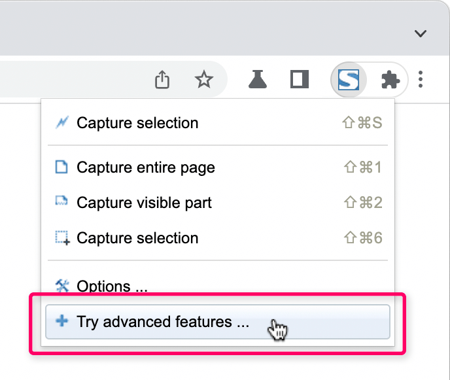Choose Capture visible part
This screenshot has height=380, width=450.
[144, 203]
